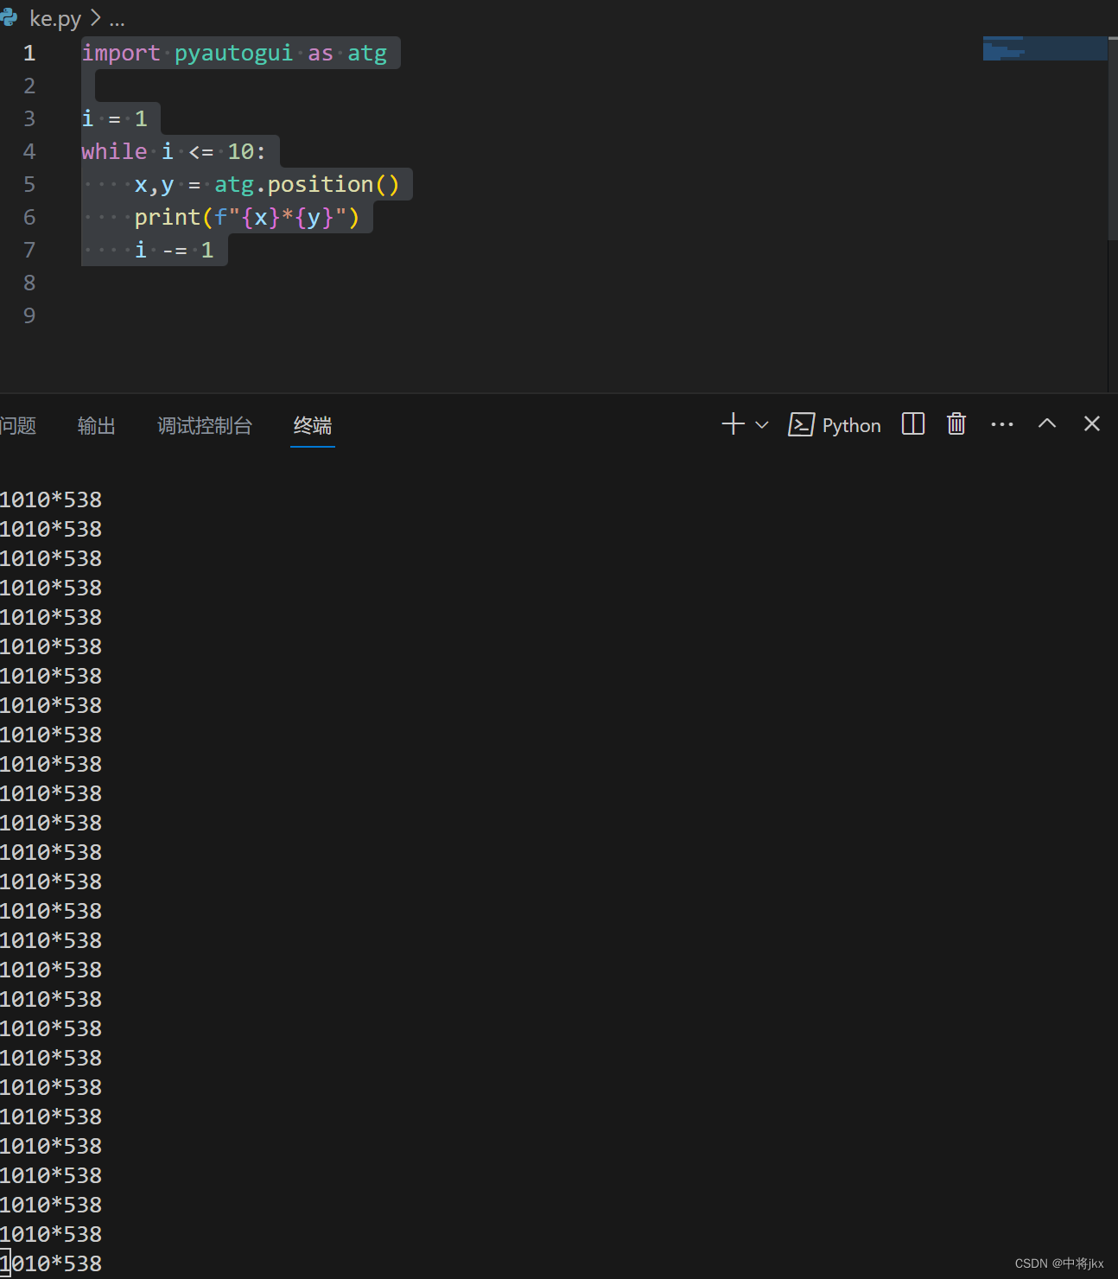Viewport: 1118px width, 1279px height.
Task: Click the 'while' keyword on line 4
Action: click(x=114, y=151)
